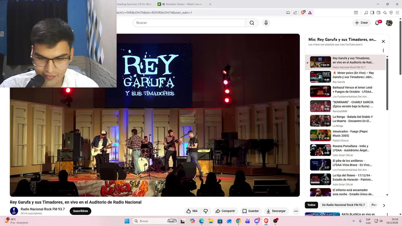The height and width of the screenshot is (226, 402).
Task: Open Radio Nacional Rock FM 93.7 channel avatar
Action: coord(14,211)
